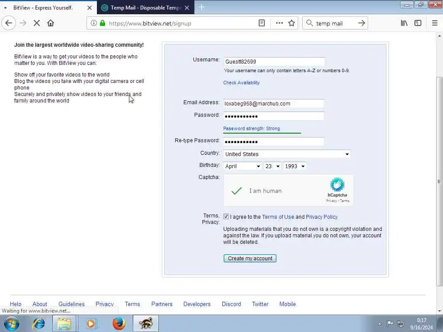Click the network tray icon
The image size is (443, 332).
pos(400,323)
